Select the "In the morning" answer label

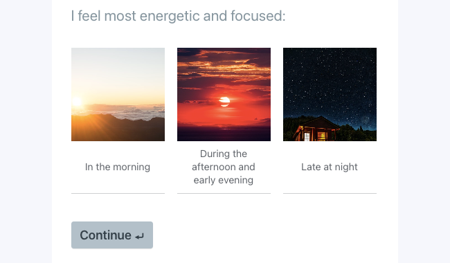tap(118, 167)
